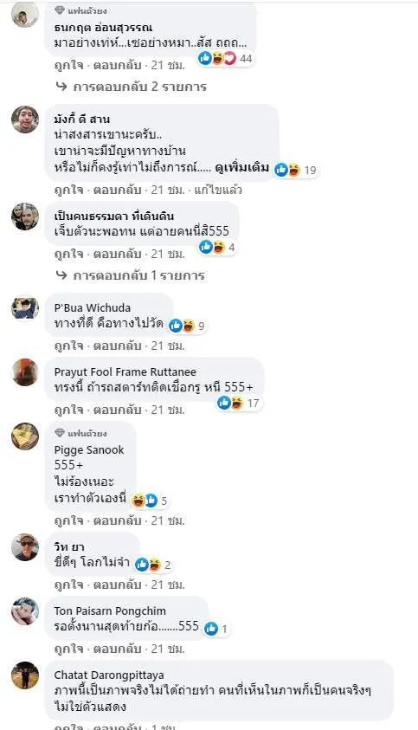
Task: Expand 1 reply under เป็นคนธรรมดา ที่เดินดิน's comment
Action: pos(131,275)
